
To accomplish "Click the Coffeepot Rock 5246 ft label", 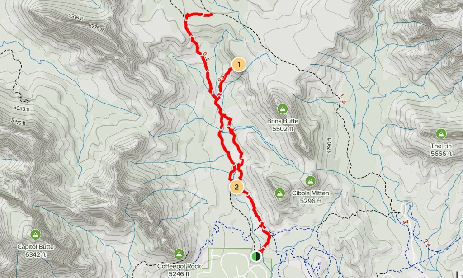I will (179, 270).
